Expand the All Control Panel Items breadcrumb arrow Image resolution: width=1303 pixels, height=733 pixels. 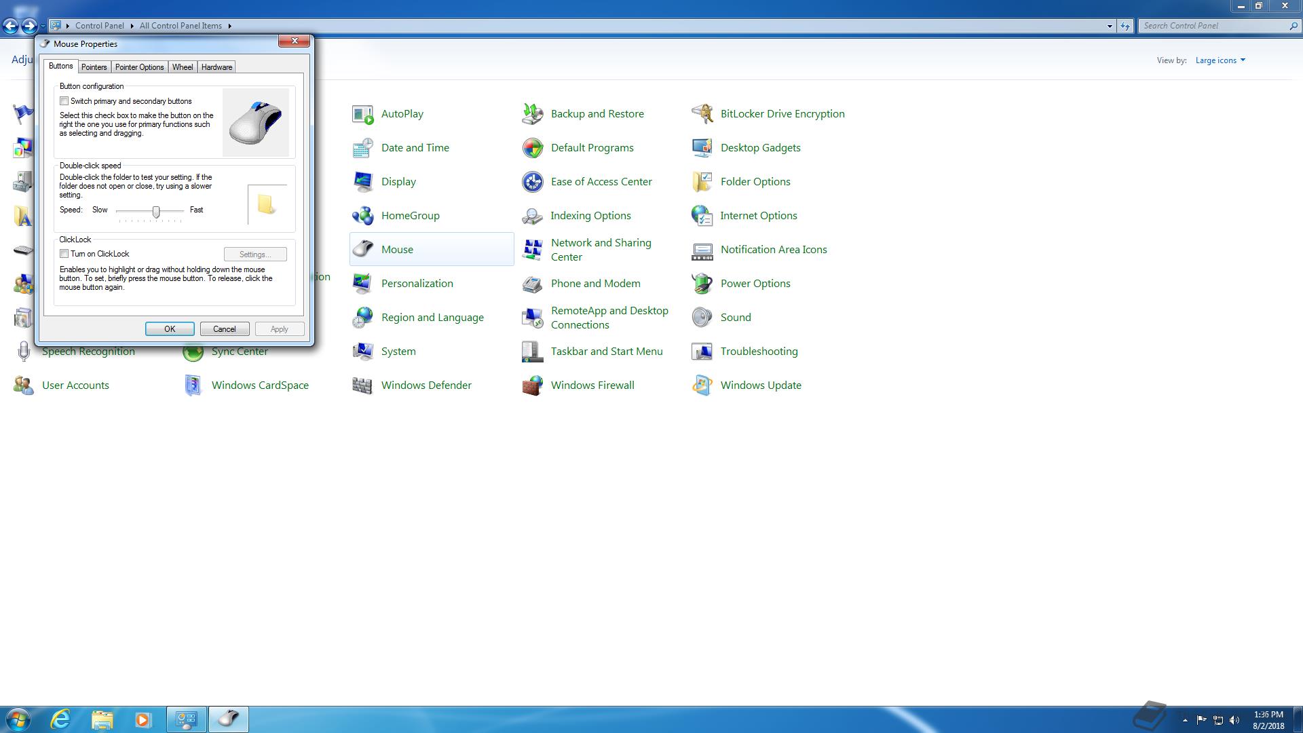click(x=229, y=26)
